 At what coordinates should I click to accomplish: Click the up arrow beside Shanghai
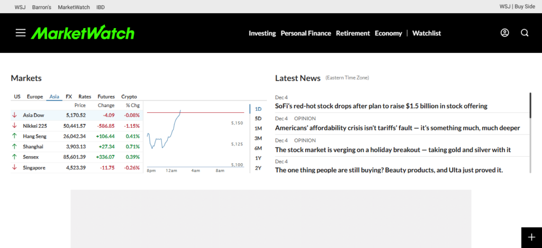[14, 147]
